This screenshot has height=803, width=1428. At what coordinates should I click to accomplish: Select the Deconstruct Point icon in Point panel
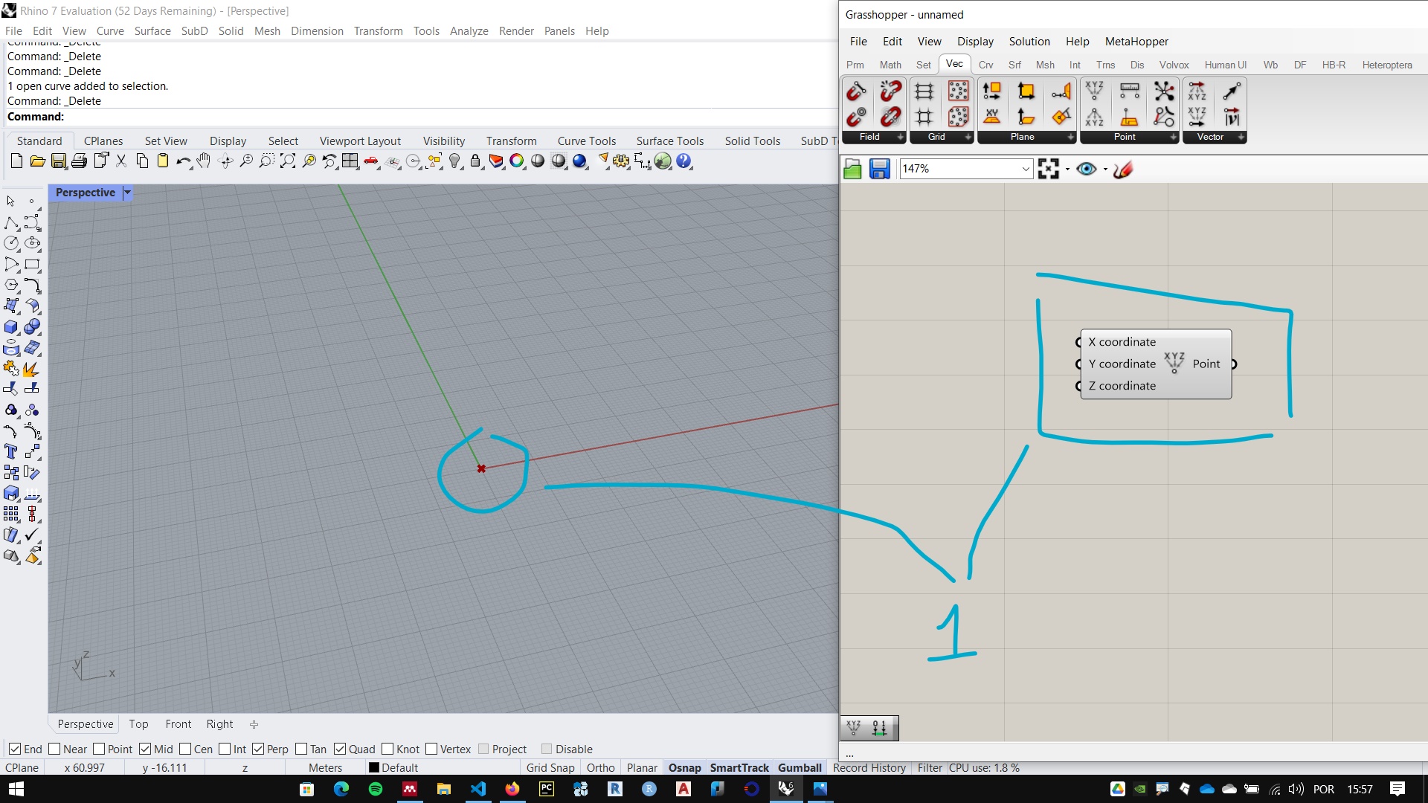pos(1094,117)
